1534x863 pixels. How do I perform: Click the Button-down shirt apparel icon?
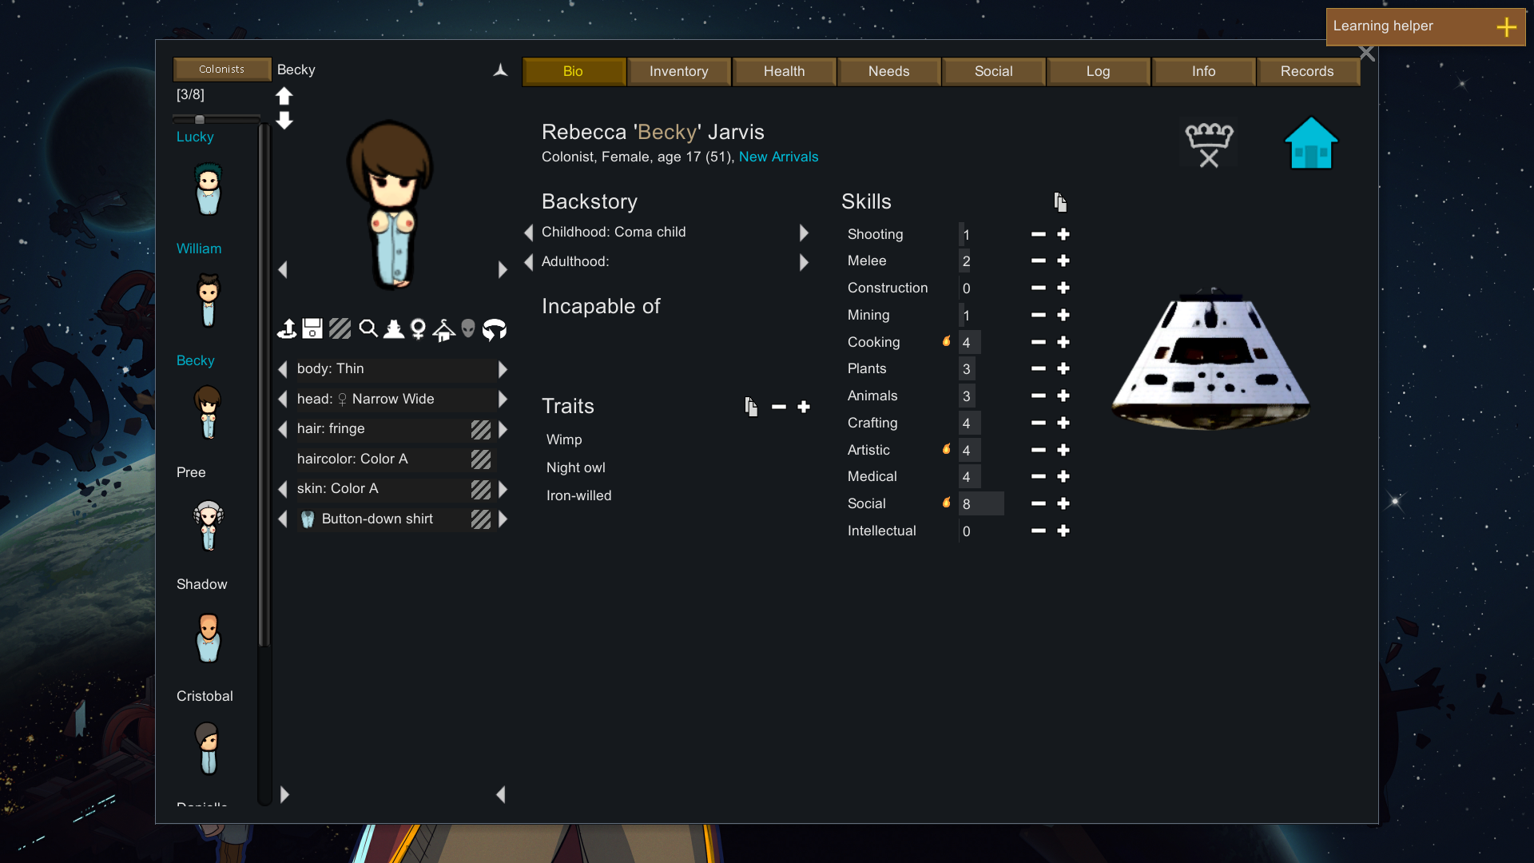308,519
